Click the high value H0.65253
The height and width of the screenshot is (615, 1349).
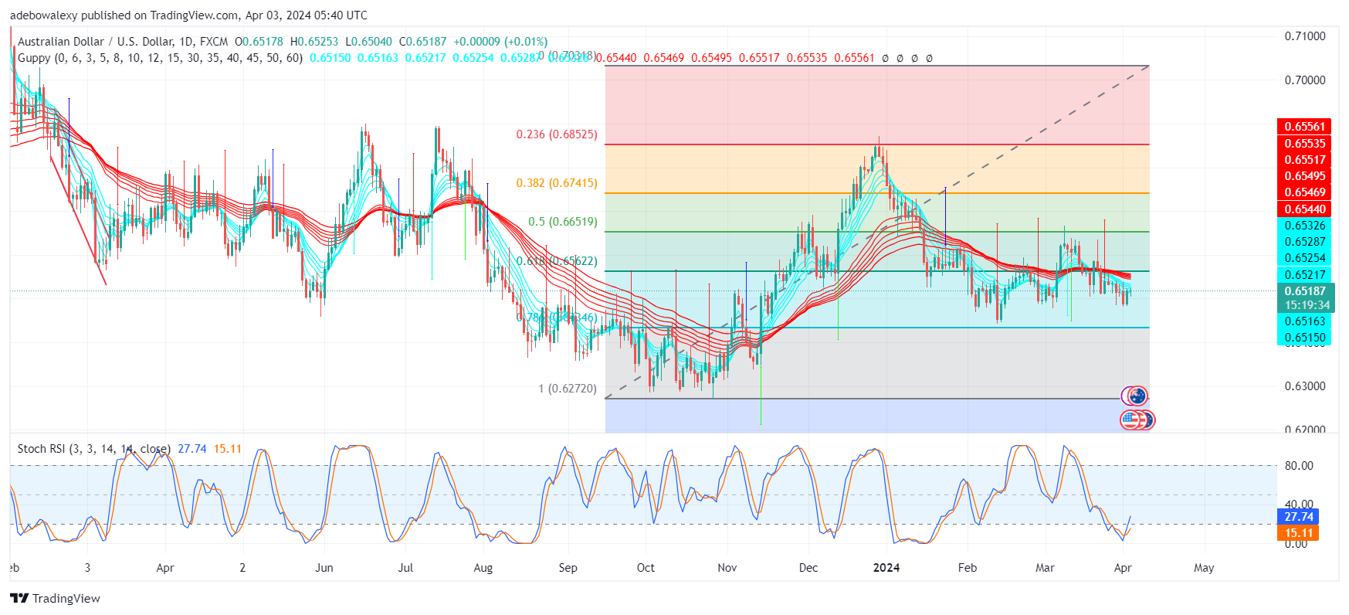pos(314,42)
